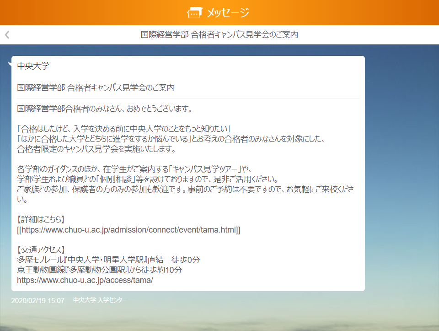Click the 多摩モノレール access line
439x331 pixels.
pyautogui.click(x=108, y=260)
